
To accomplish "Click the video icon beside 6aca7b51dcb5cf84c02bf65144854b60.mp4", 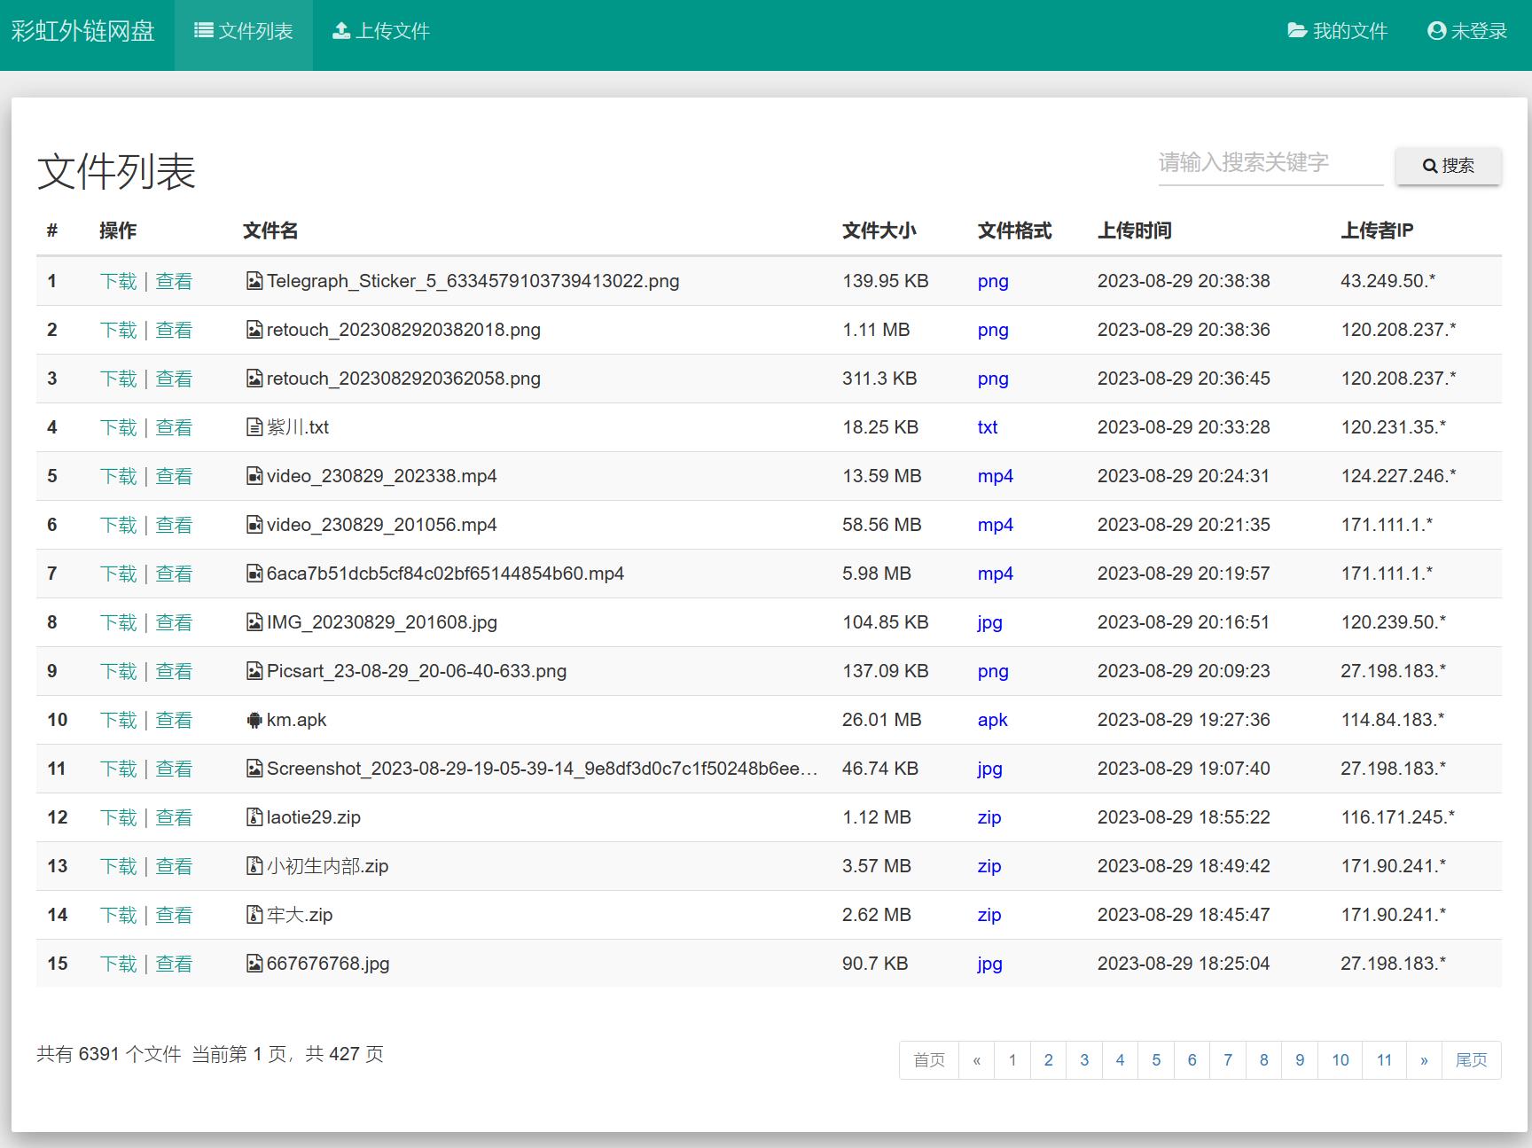I will [x=254, y=574].
